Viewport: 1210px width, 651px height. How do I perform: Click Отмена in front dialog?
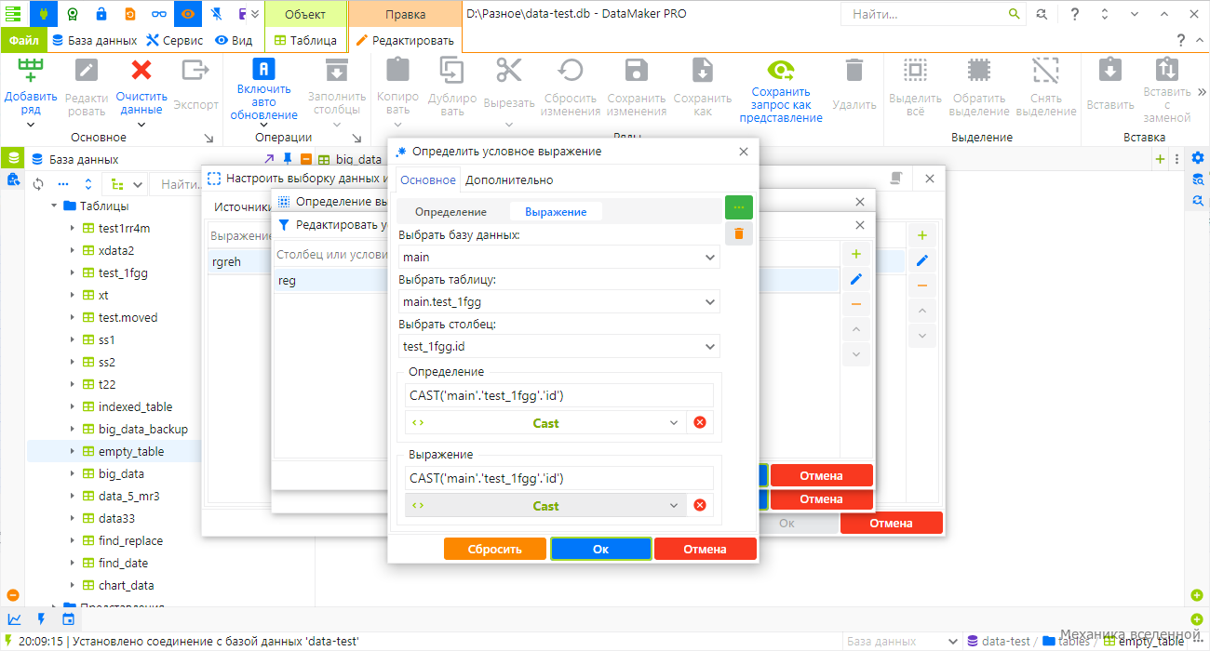point(705,549)
